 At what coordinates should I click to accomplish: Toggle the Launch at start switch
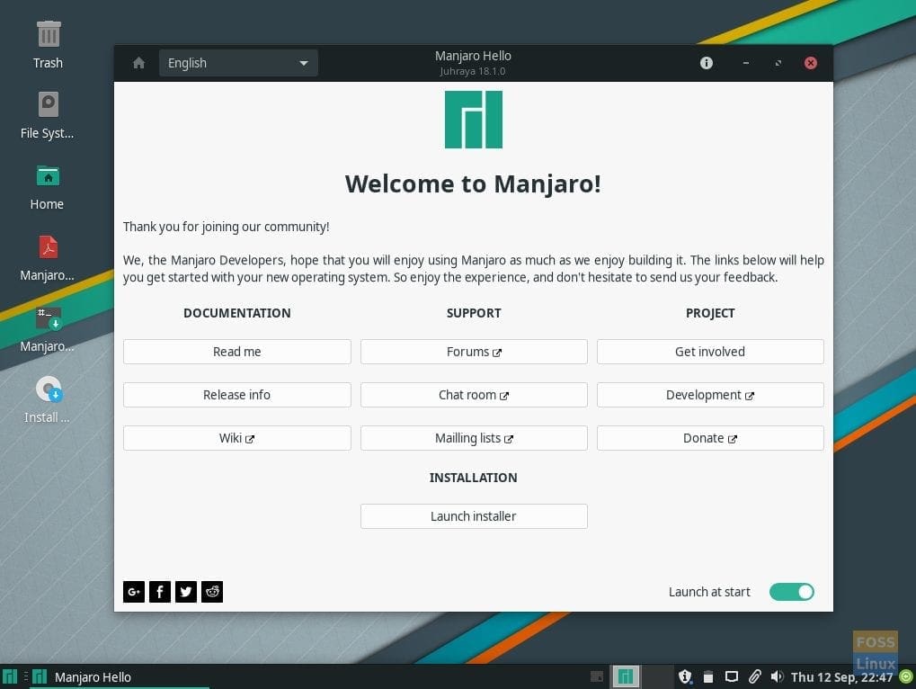tap(792, 592)
